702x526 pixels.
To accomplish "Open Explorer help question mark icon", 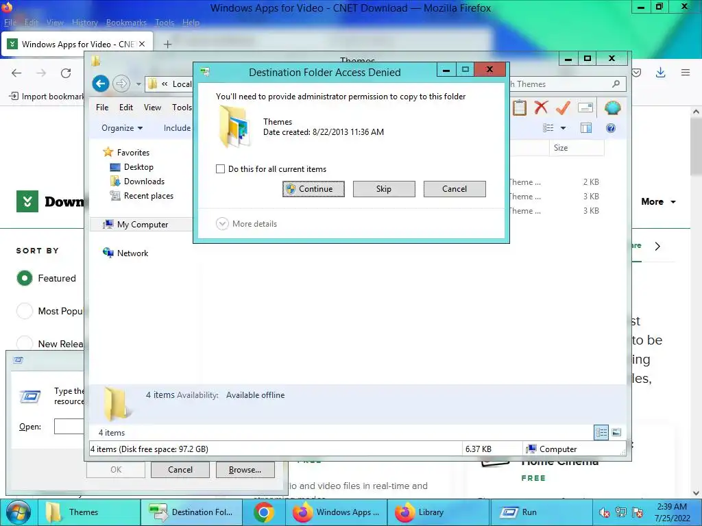I will point(611,128).
